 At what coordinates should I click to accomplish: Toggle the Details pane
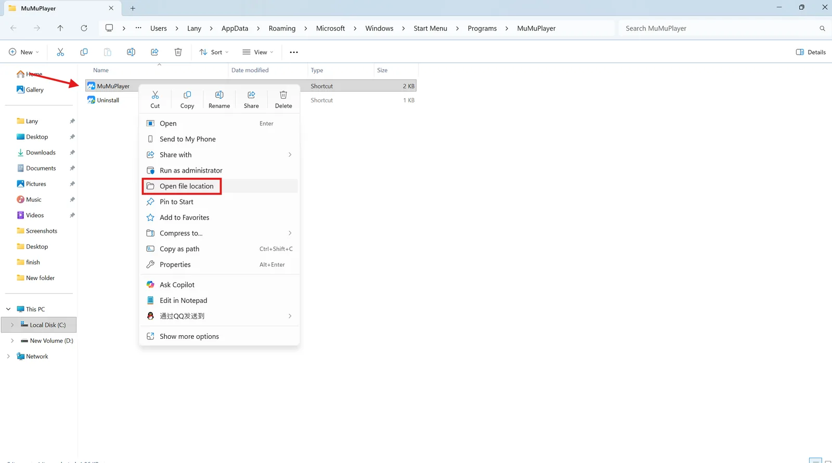(811, 52)
